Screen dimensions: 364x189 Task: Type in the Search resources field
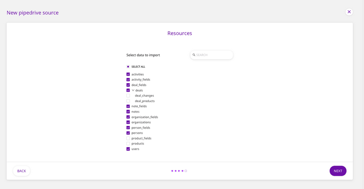coord(213,55)
